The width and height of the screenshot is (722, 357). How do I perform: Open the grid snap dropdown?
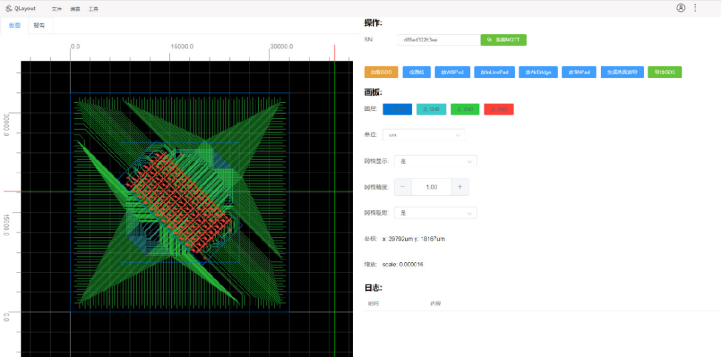pos(435,213)
